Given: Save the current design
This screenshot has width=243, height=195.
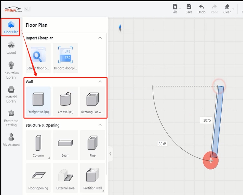Looking at the screenshot, I should click(x=189, y=9).
